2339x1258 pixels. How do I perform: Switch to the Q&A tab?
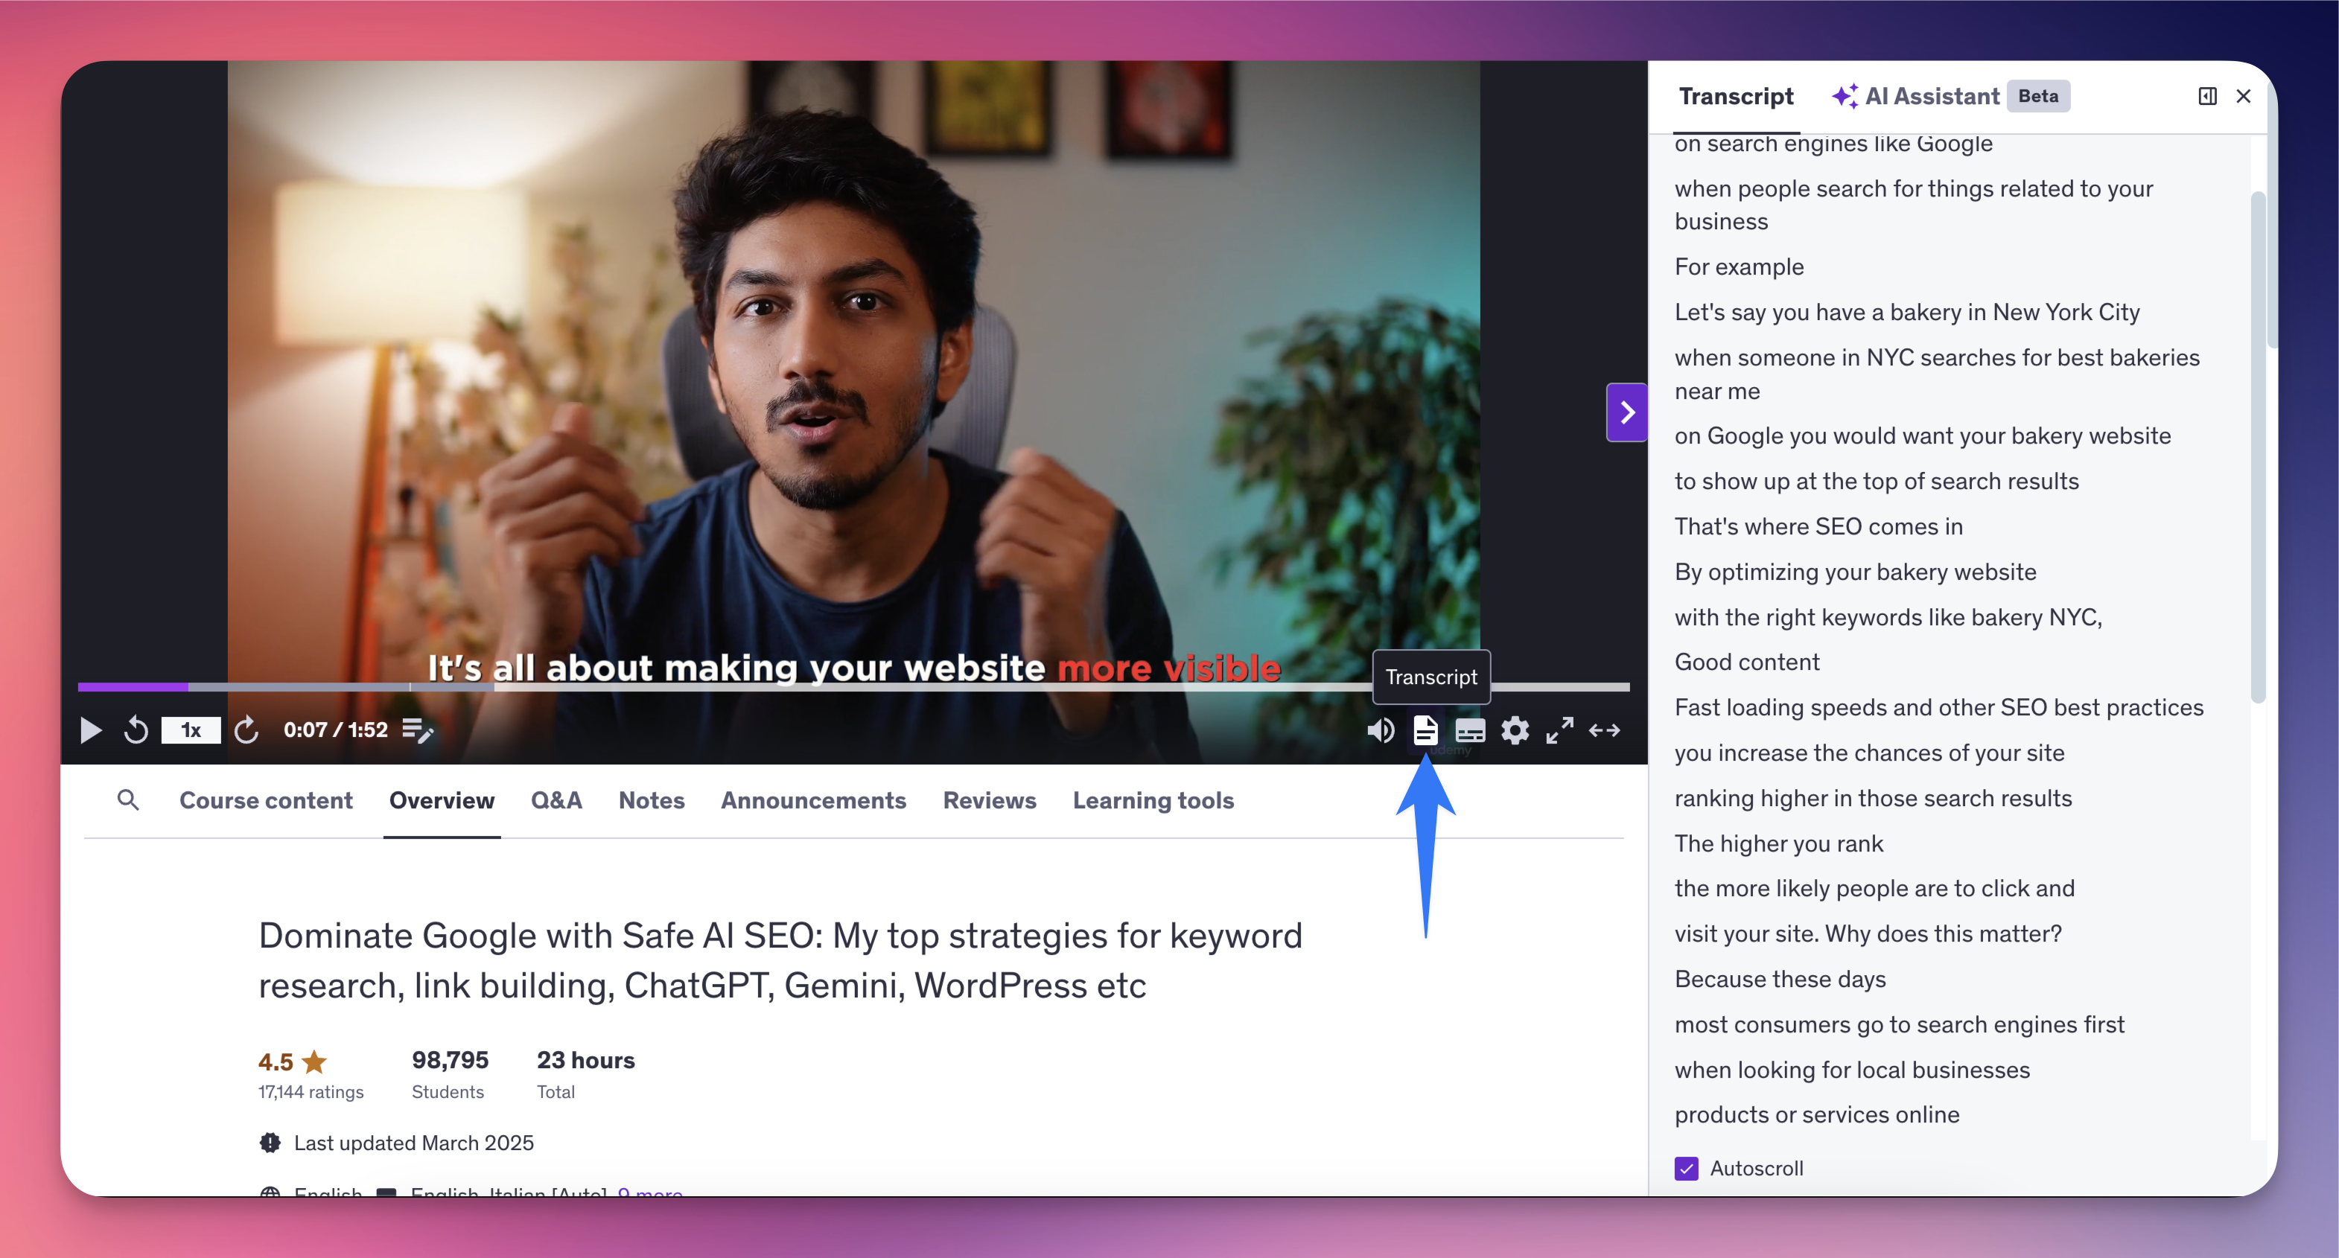pyautogui.click(x=556, y=799)
